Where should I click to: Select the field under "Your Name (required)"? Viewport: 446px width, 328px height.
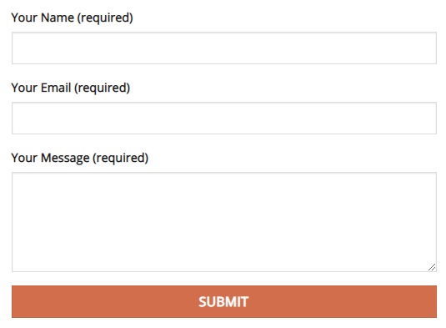pos(224,48)
